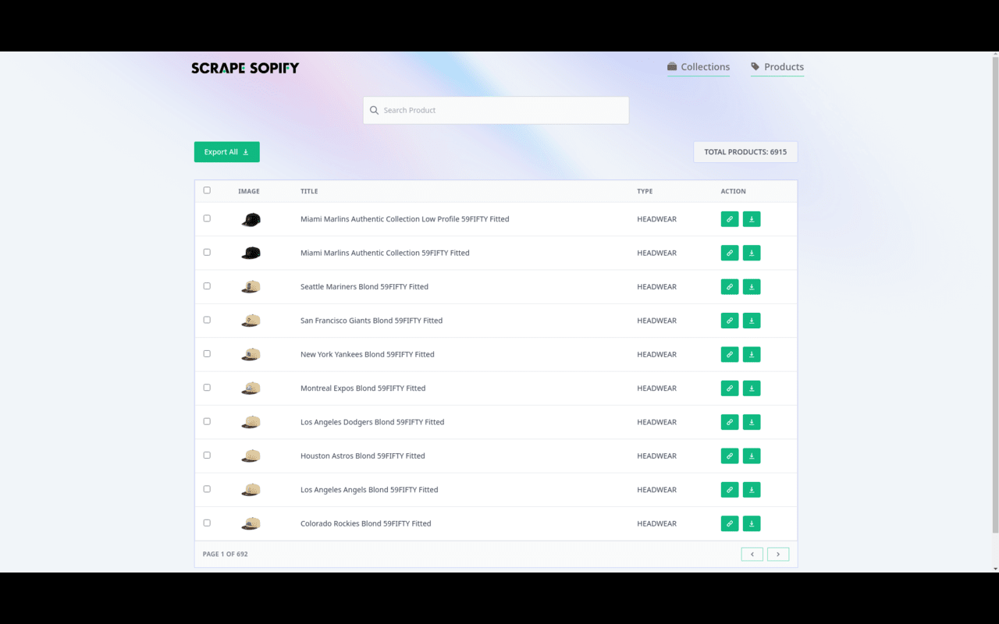Download Seattle Mariners Blond product
The height and width of the screenshot is (624, 999).
pos(752,287)
